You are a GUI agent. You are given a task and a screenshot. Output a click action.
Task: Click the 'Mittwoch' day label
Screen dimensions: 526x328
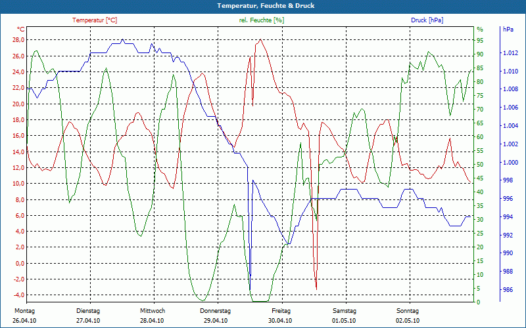[x=153, y=311]
